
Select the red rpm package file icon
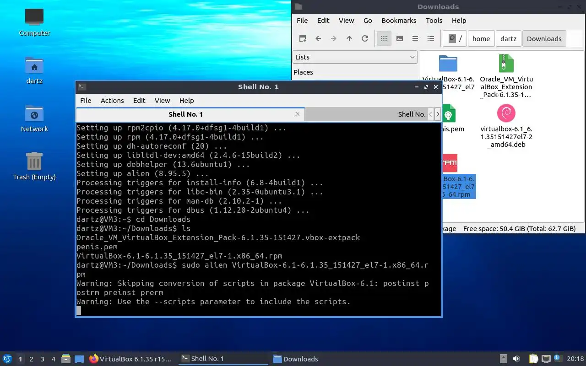click(450, 163)
